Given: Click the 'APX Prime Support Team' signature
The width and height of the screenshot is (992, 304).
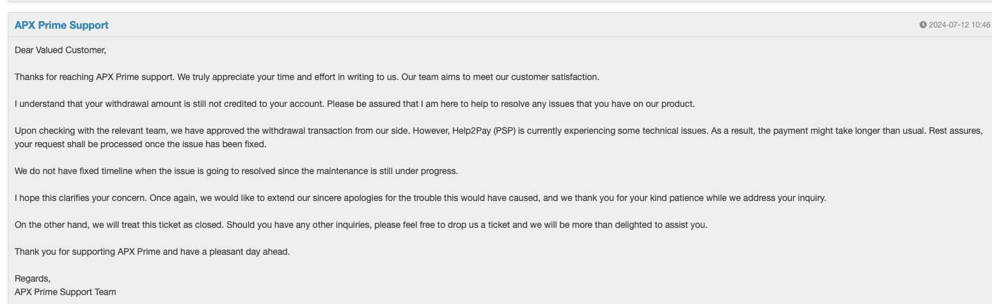Looking at the screenshot, I should click(x=65, y=292).
